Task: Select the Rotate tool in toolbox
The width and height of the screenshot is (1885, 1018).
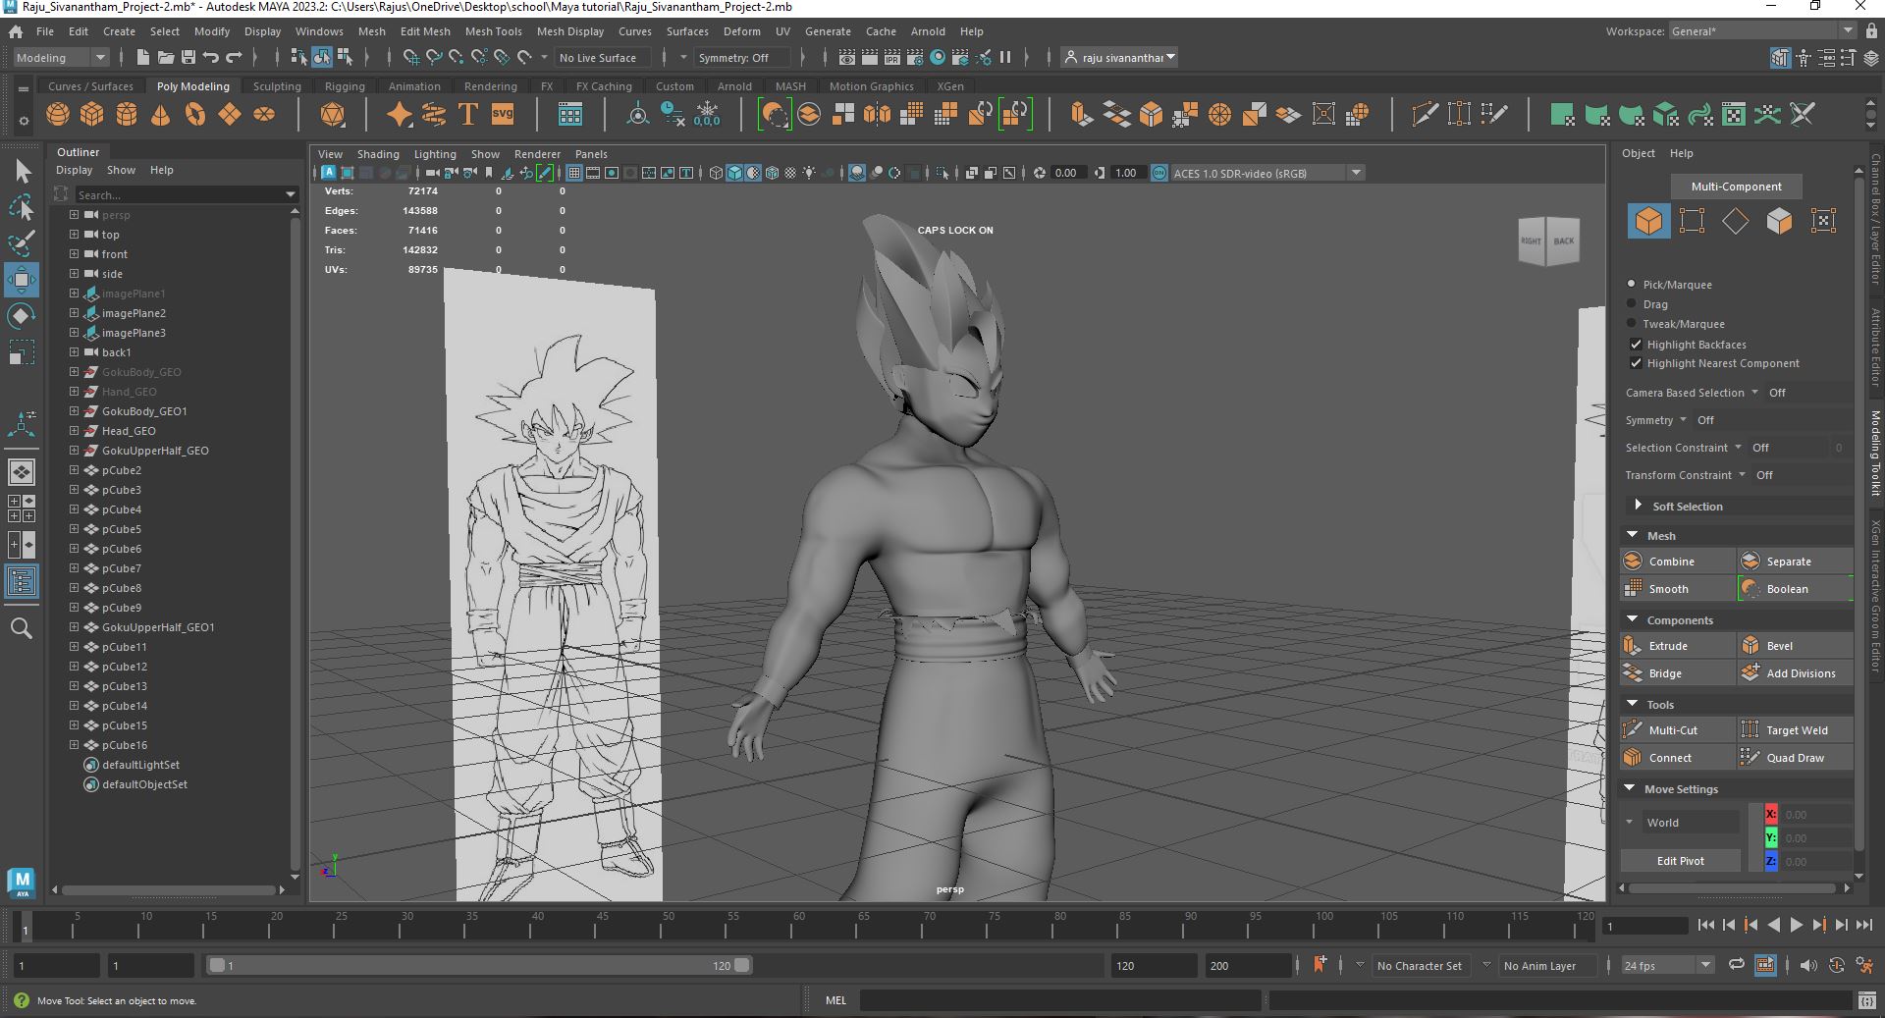Action: click(x=22, y=316)
